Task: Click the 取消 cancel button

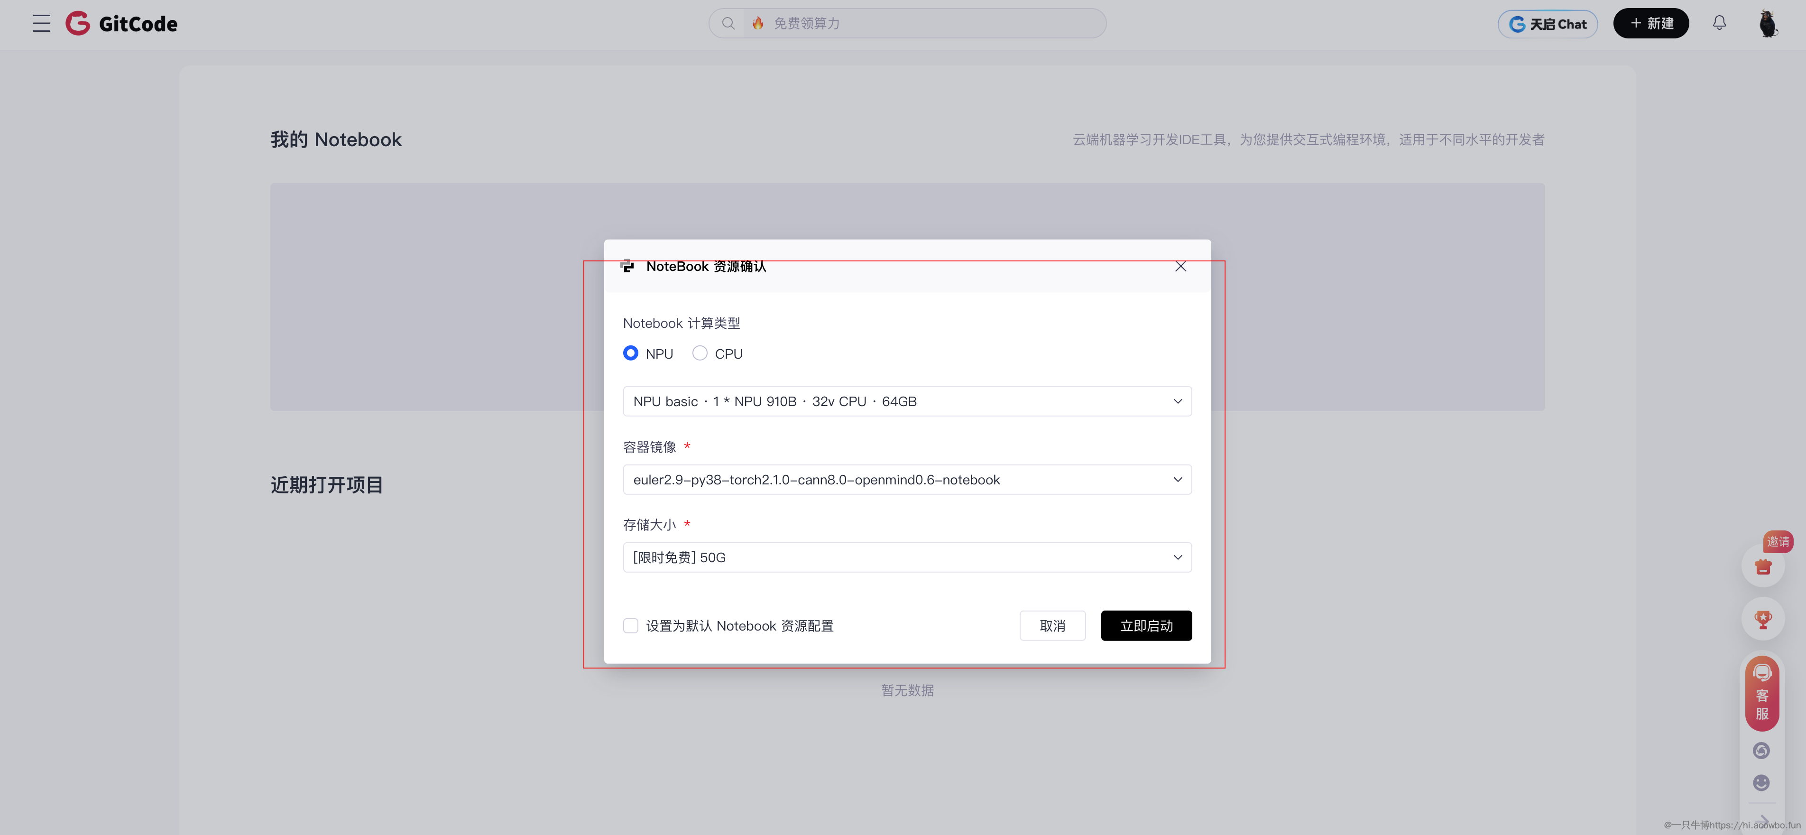Action: (1052, 625)
